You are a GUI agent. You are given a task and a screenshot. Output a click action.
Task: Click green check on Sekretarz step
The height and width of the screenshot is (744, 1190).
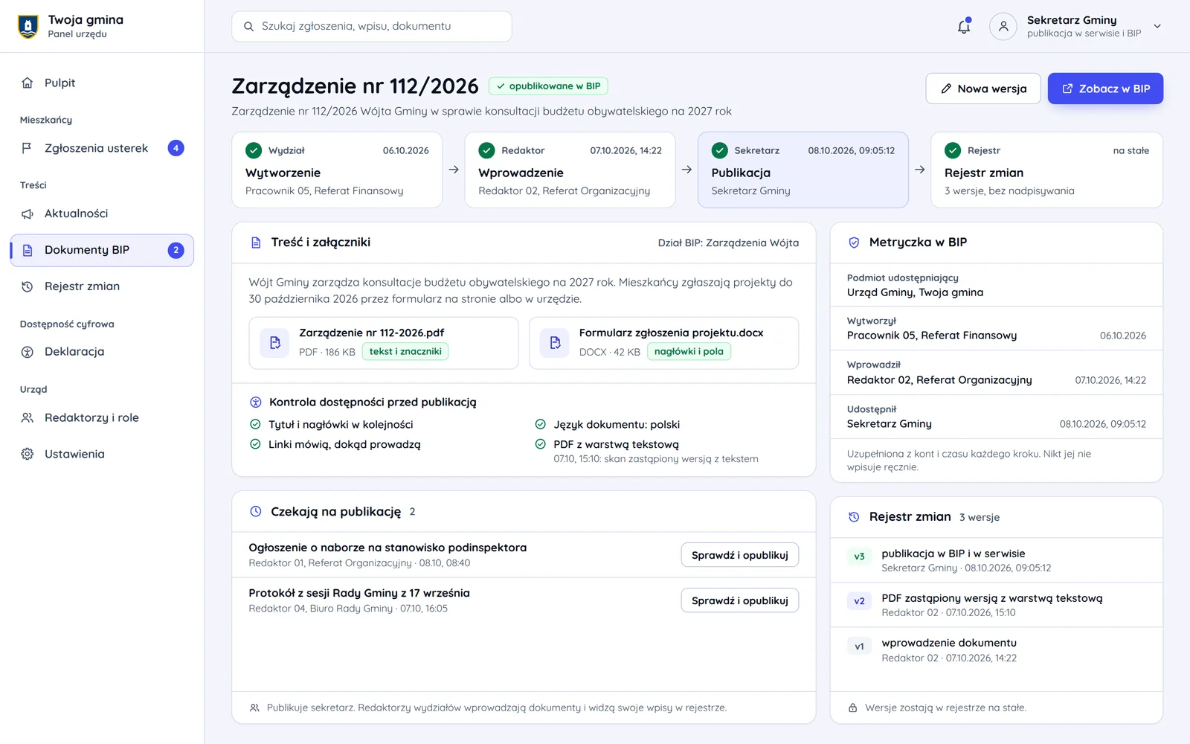pyautogui.click(x=719, y=150)
